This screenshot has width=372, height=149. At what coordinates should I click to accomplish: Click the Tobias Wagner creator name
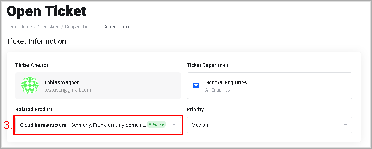pyautogui.click(x=61, y=82)
